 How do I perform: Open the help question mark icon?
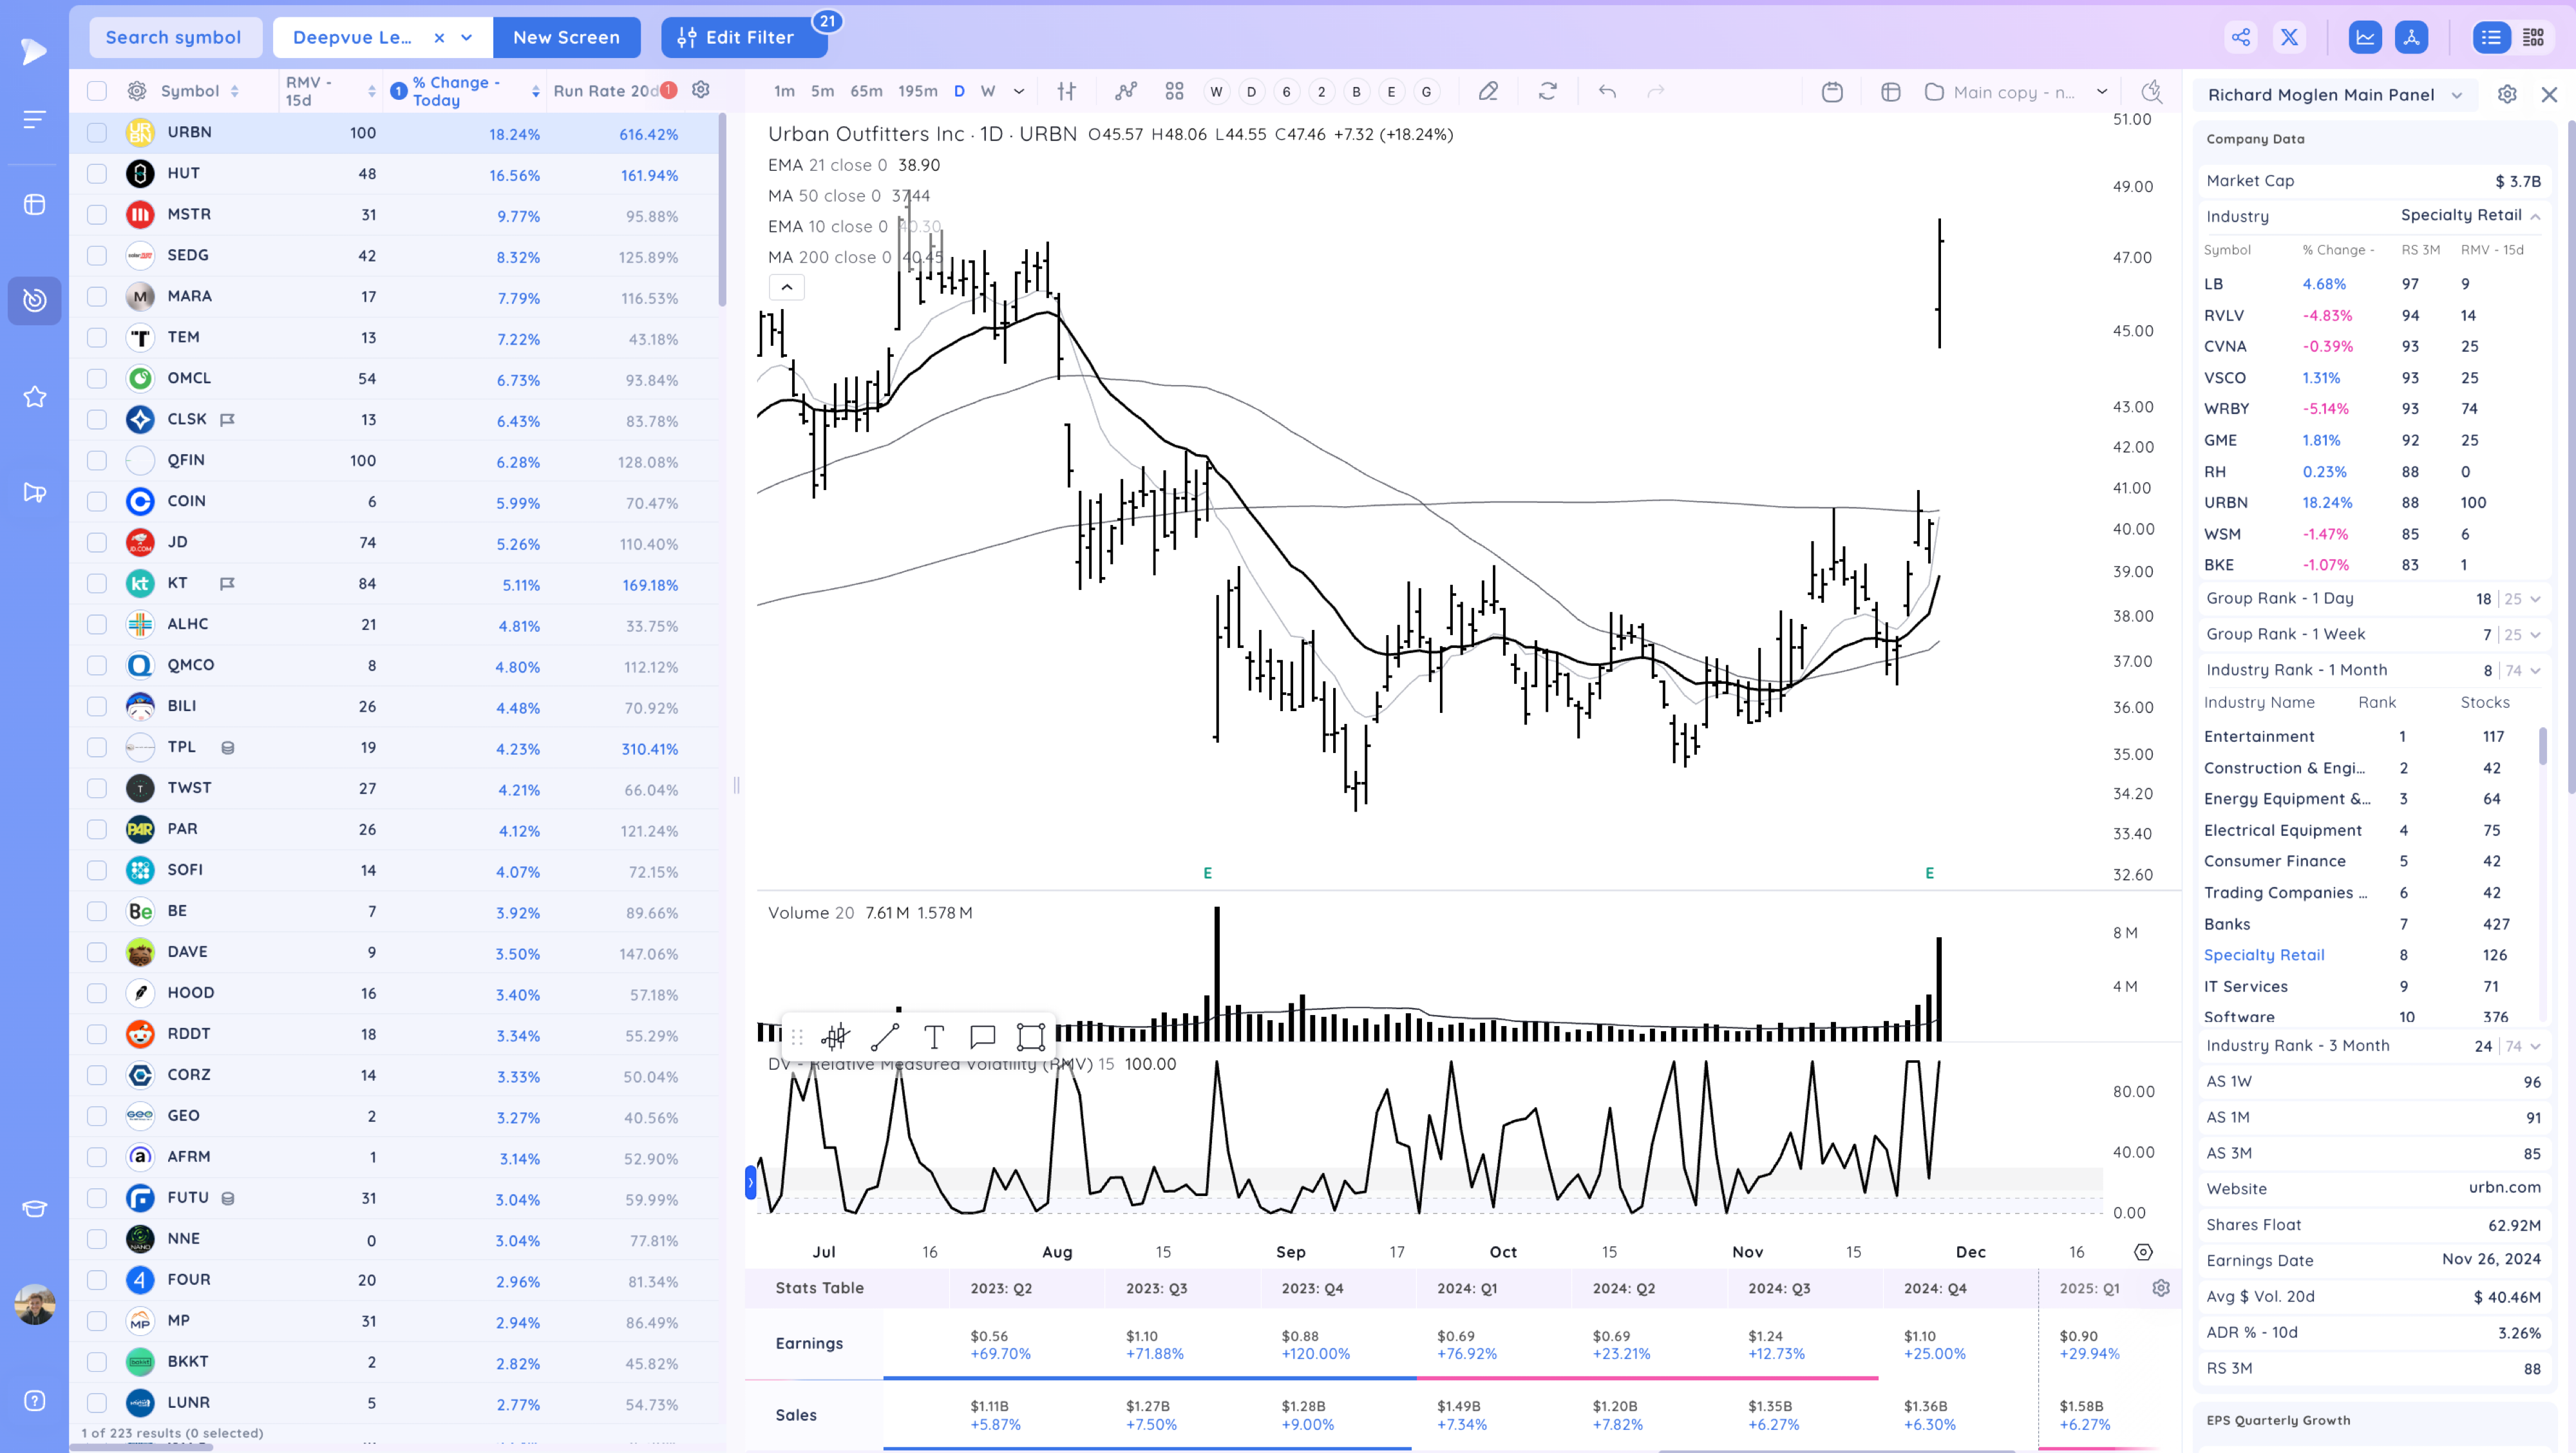pyautogui.click(x=35, y=1400)
